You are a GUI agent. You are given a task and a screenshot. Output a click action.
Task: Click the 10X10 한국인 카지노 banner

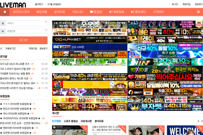click(x=165, y=70)
